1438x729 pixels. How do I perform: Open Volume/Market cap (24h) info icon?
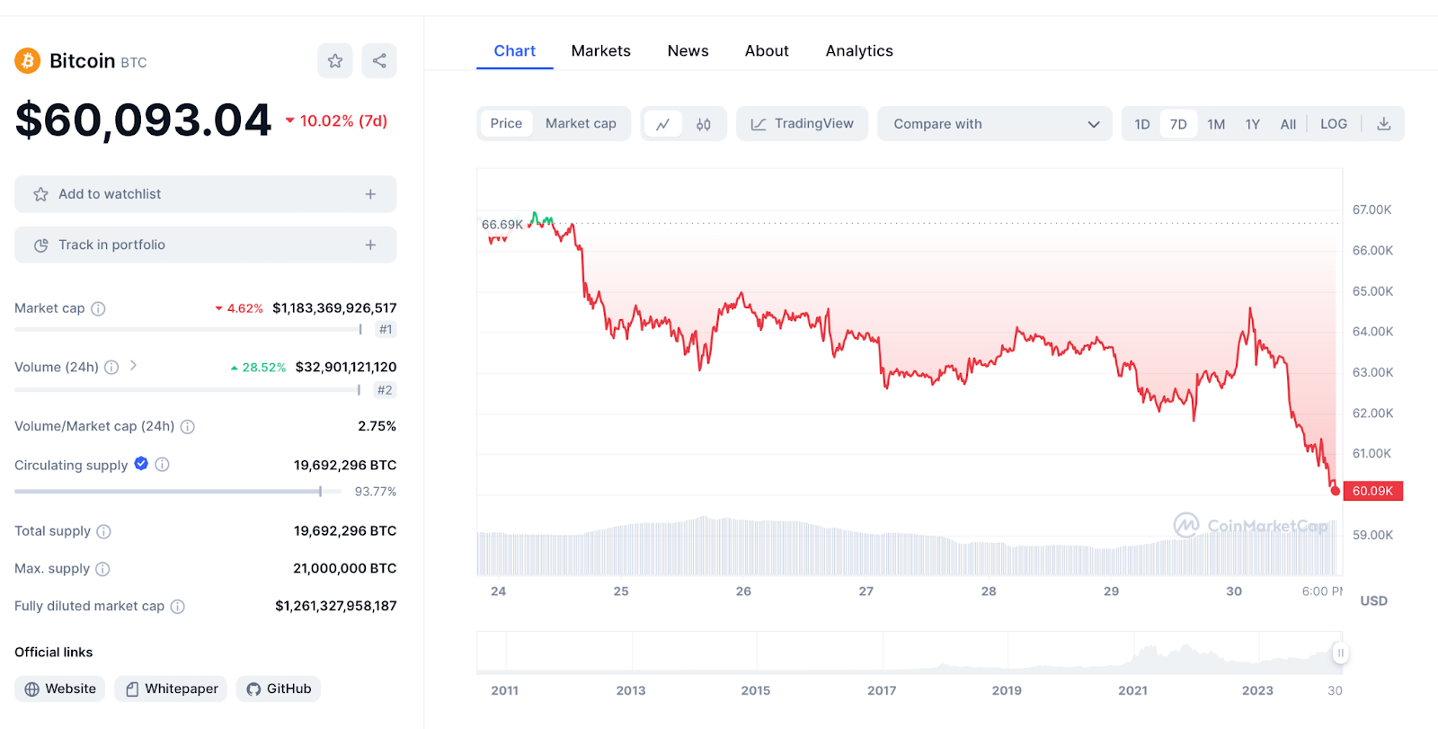pos(188,426)
